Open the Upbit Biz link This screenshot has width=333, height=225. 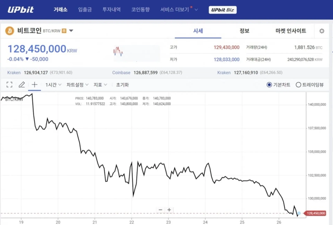tap(222, 10)
